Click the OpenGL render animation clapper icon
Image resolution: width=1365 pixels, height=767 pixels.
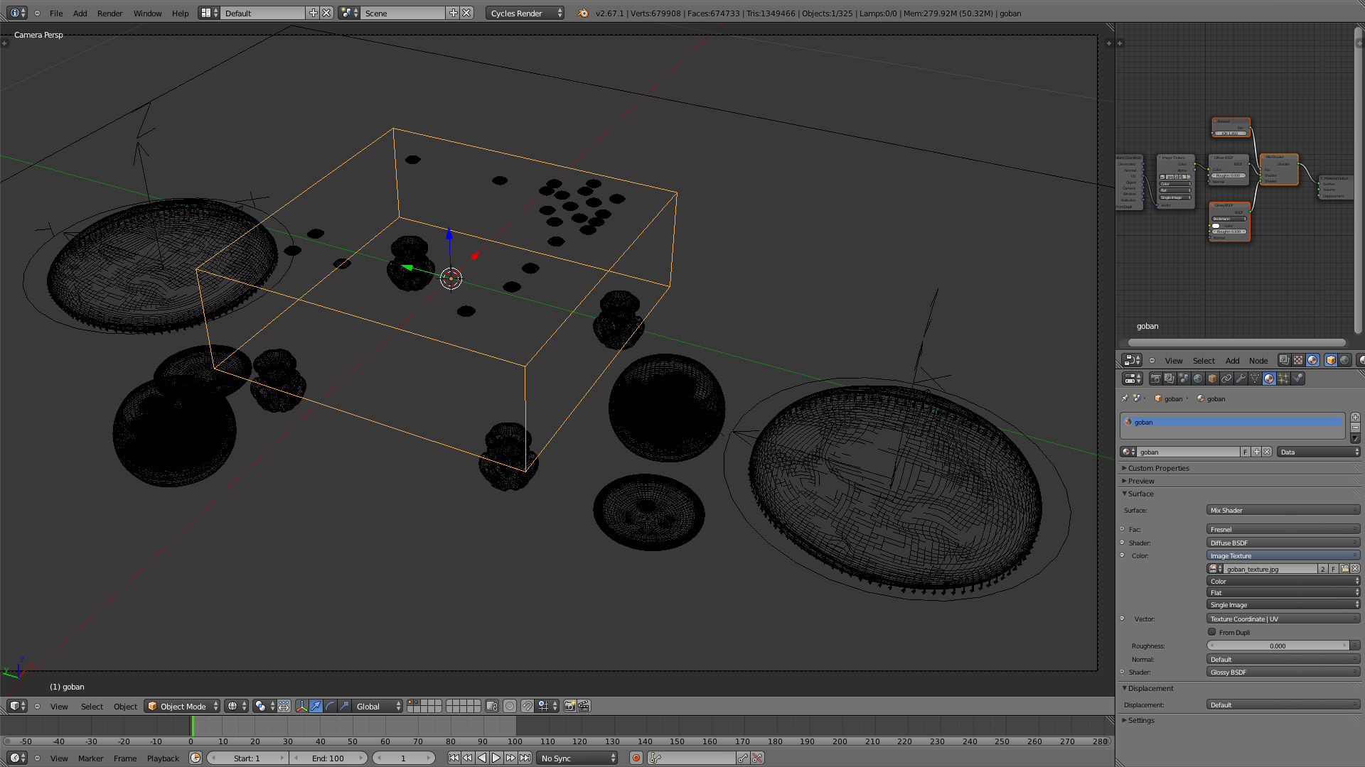point(584,706)
